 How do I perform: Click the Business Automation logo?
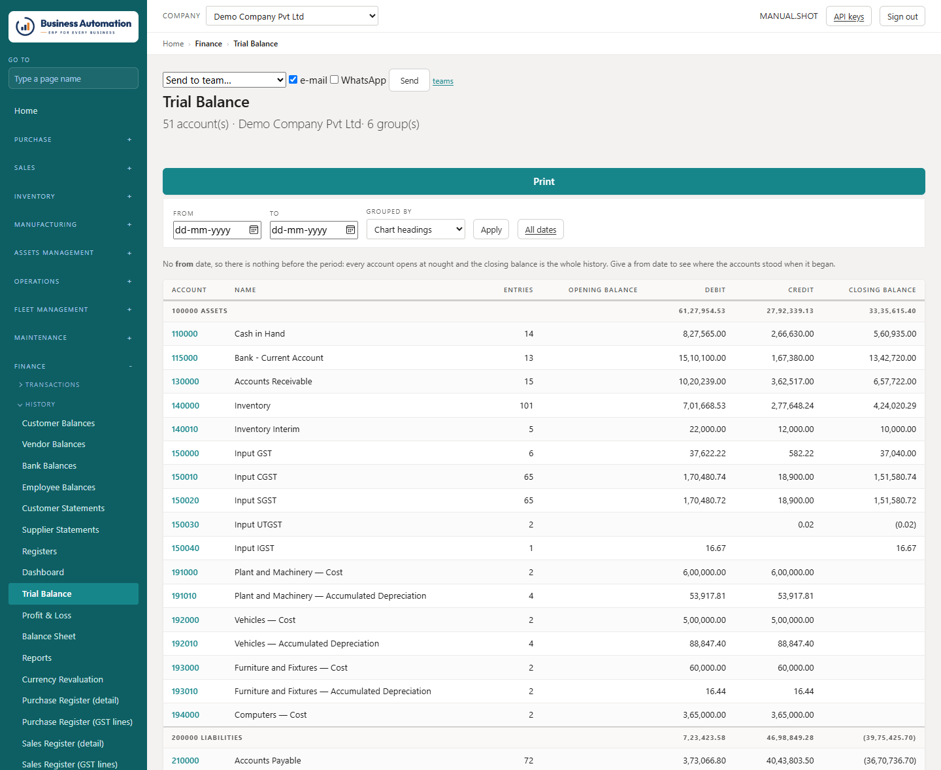click(73, 27)
